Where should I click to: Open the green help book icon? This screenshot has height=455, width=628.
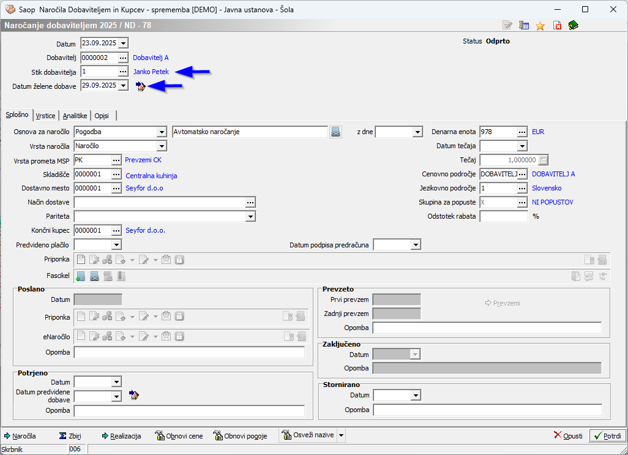point(573,25)
